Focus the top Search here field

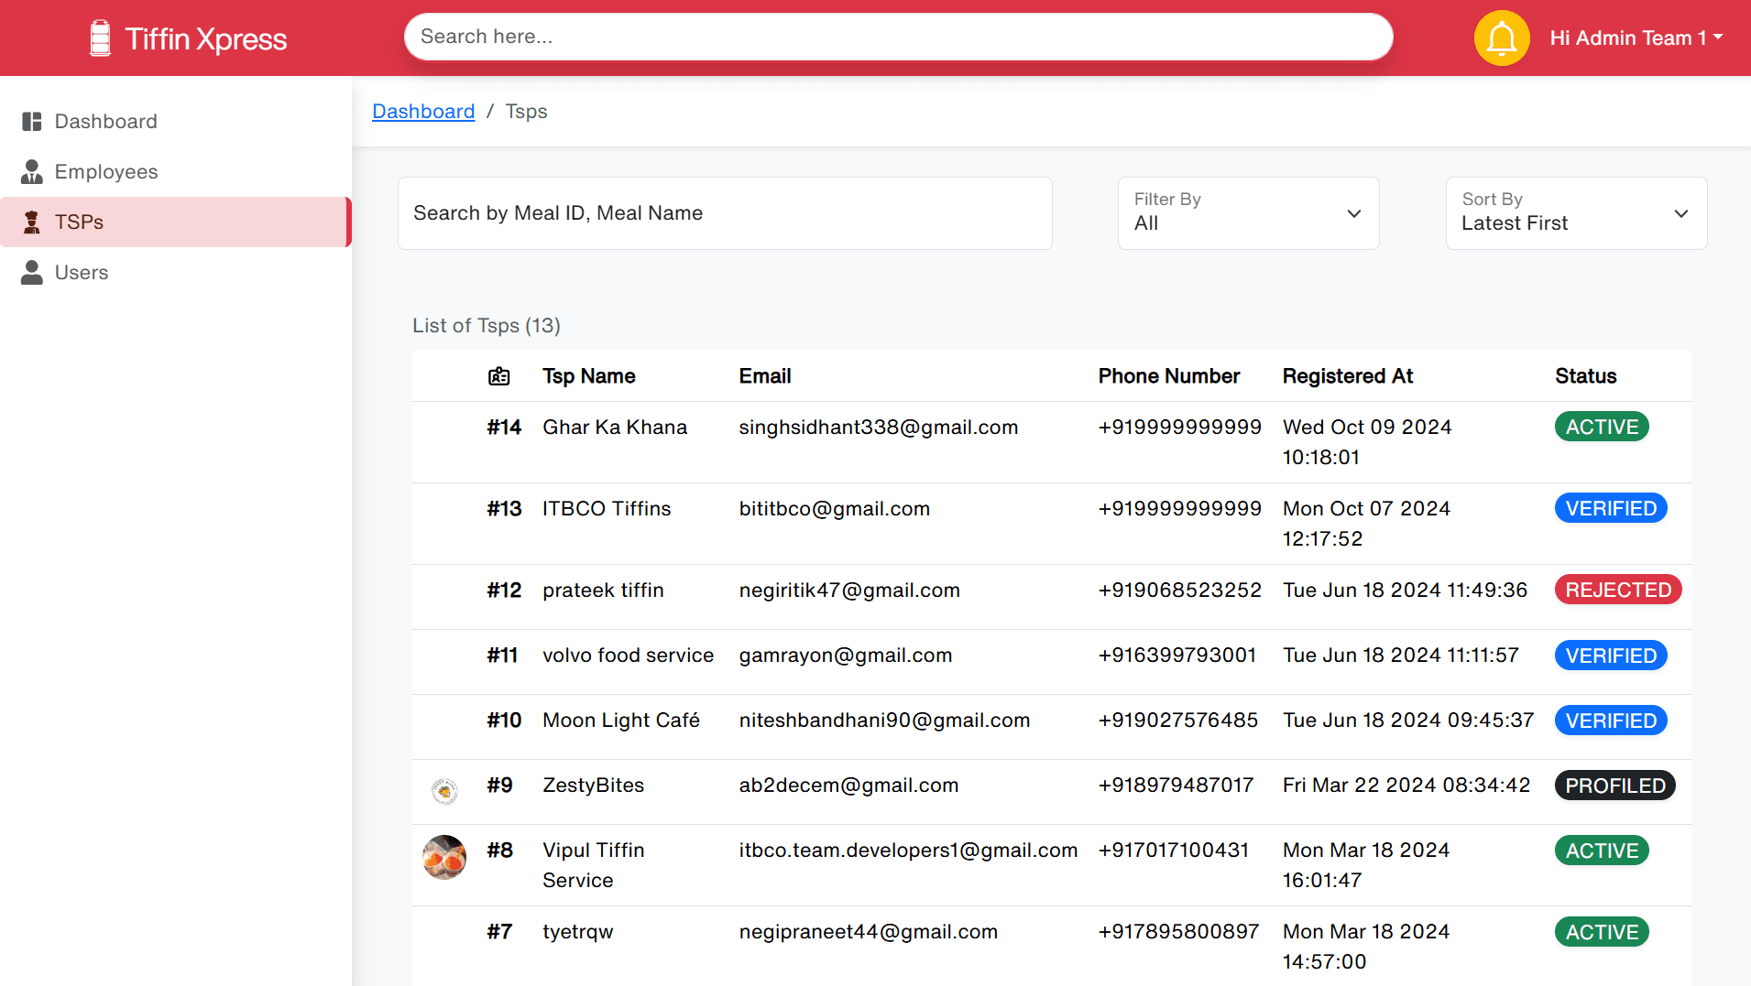tap(898, 37)
